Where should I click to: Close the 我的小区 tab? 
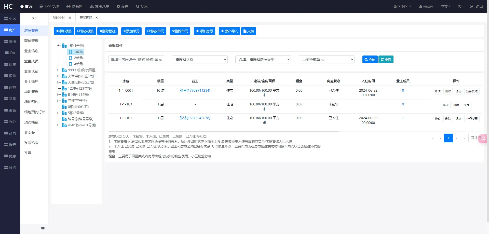pos(70,18)
